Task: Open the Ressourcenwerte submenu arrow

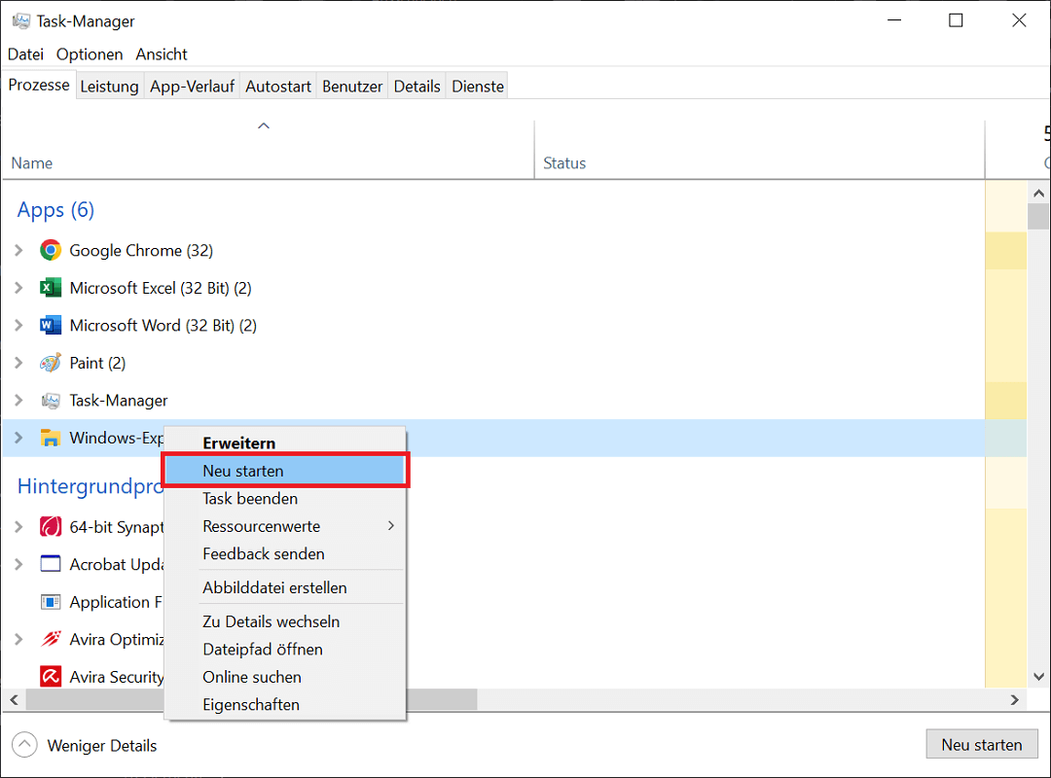Action: 391,526
